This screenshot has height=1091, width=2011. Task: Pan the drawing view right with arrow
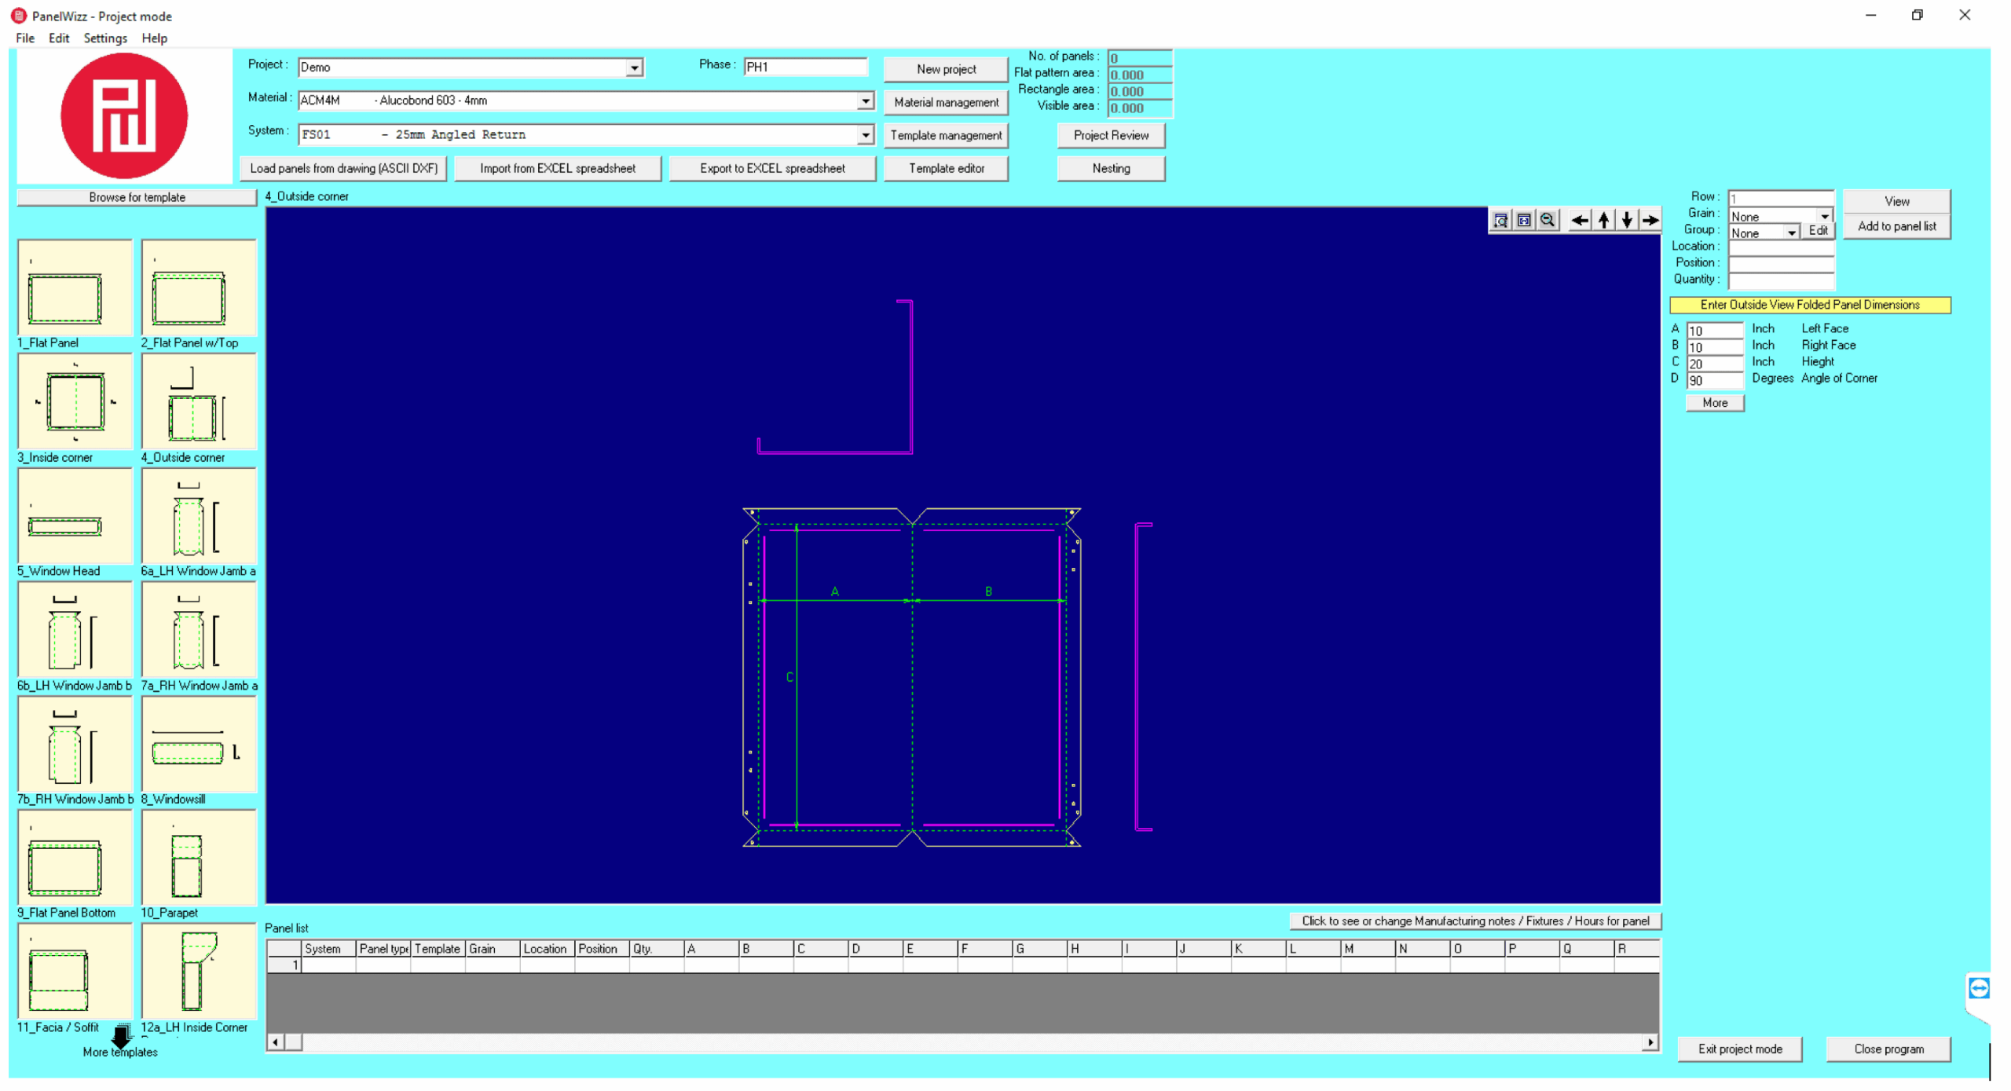(1650, 221)
